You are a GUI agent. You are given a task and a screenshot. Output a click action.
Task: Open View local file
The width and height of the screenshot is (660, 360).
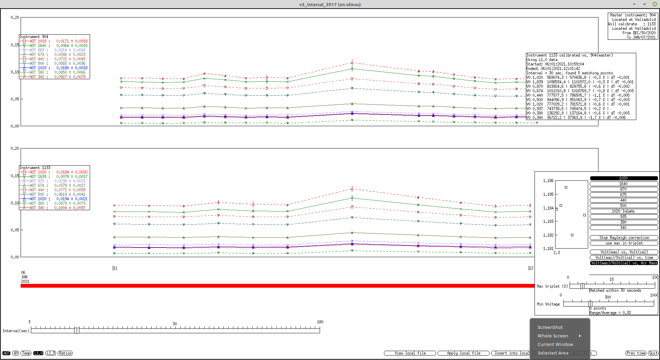tap(410, 353)
